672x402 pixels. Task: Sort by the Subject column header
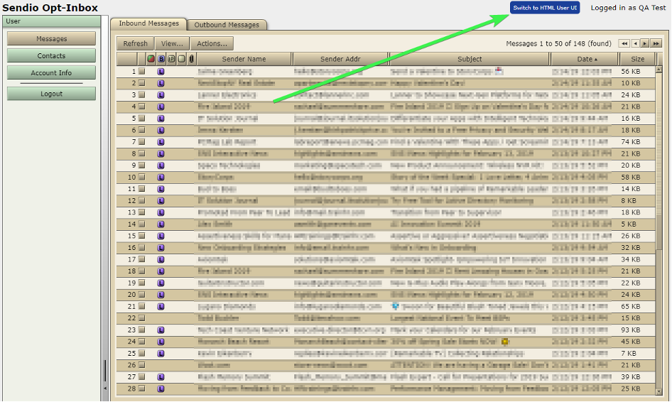click(470, 59)
